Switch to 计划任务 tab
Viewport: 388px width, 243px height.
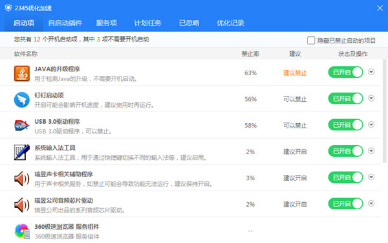click(147, 23)
